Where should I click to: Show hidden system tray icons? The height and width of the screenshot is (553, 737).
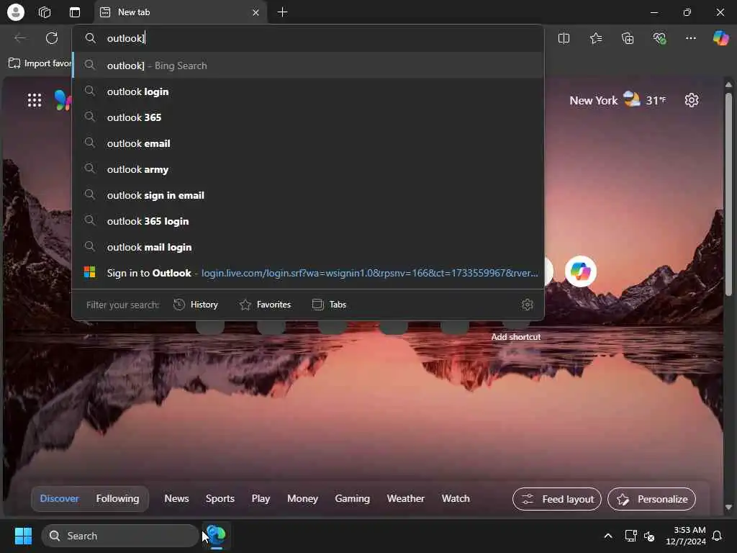point(607,536)
